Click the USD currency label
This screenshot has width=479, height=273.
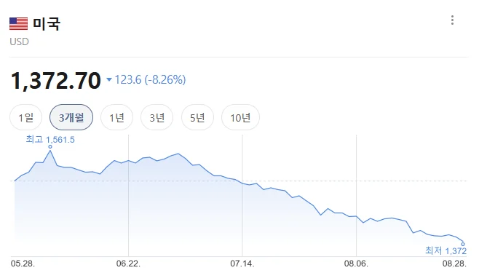coord(19,41)
